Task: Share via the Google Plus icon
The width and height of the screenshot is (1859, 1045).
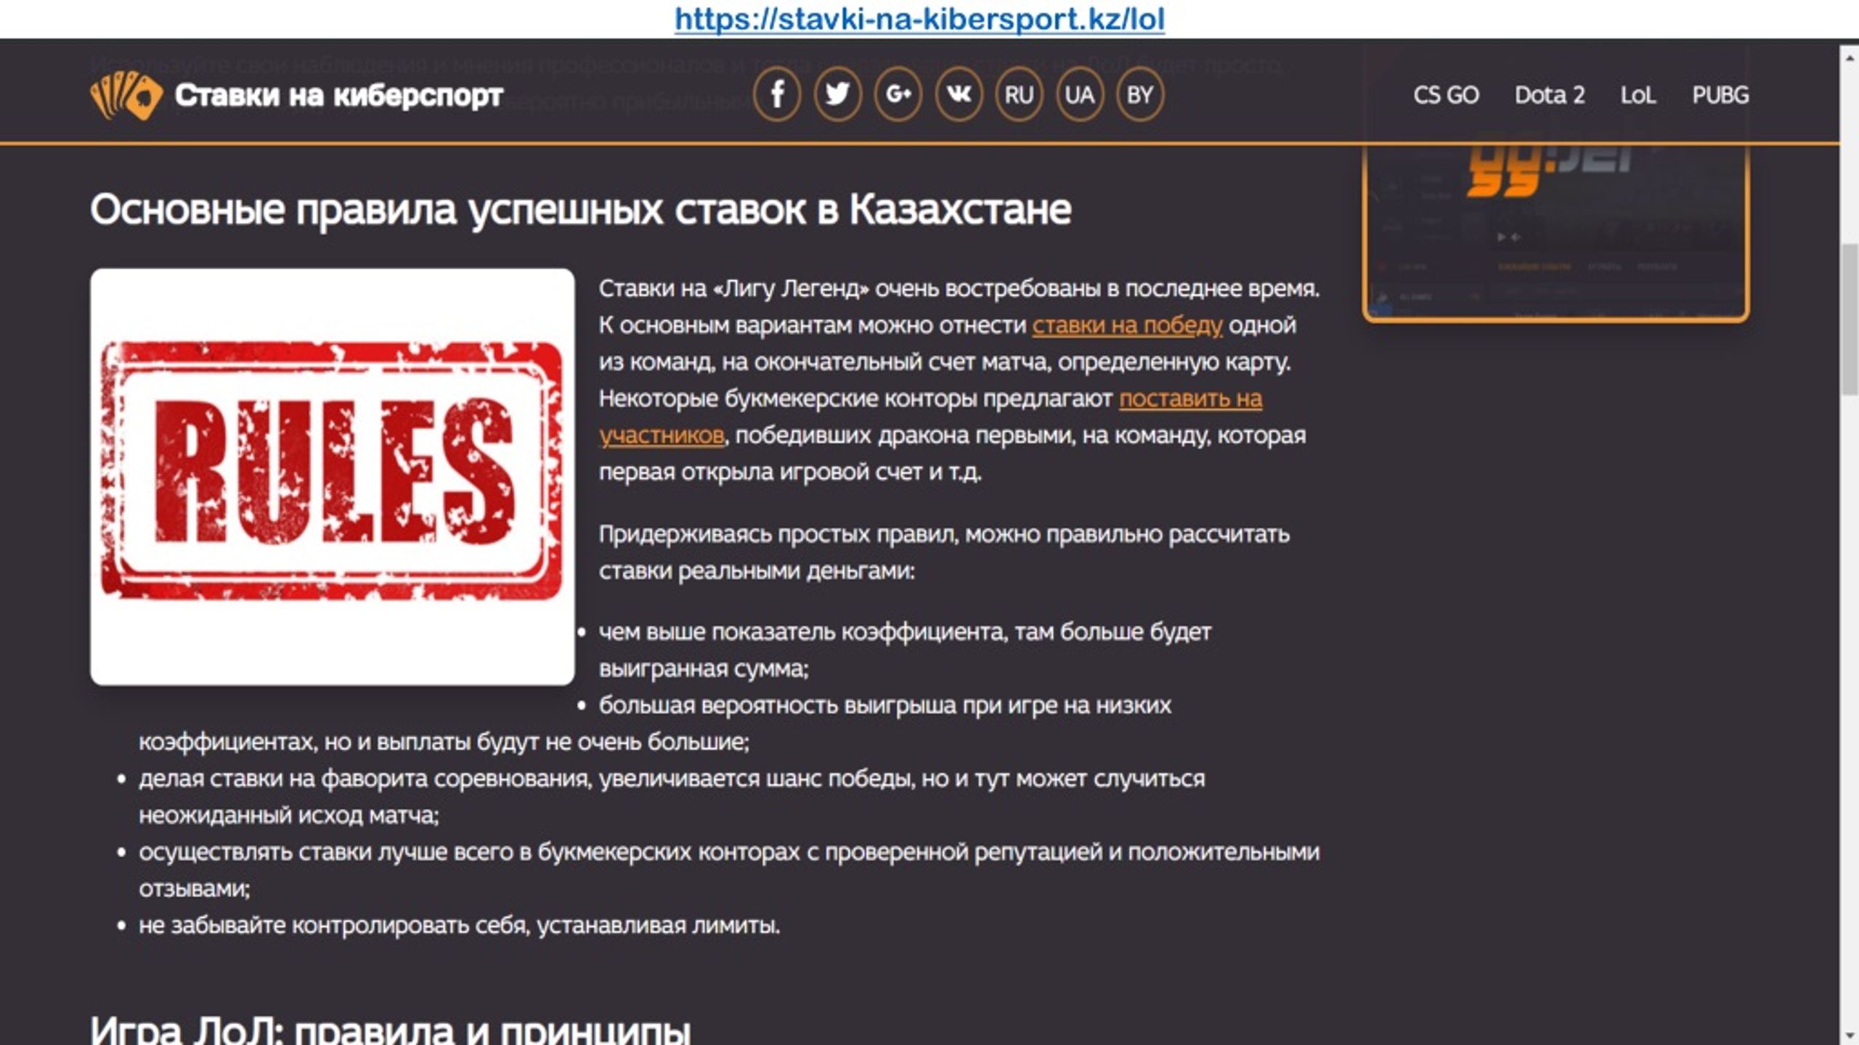Action: [x=898, y=94]
